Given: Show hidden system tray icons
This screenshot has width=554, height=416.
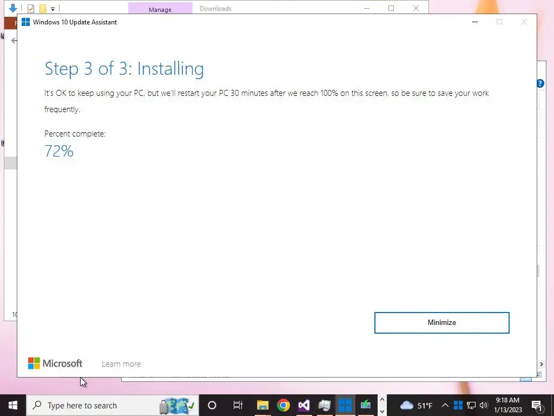Looking at the screenshot, I should click(445, 405).
